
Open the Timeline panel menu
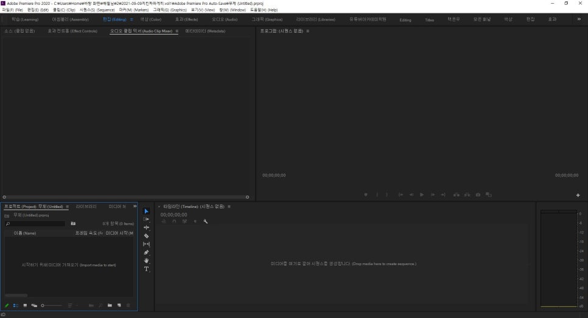(x=229, y=207)
